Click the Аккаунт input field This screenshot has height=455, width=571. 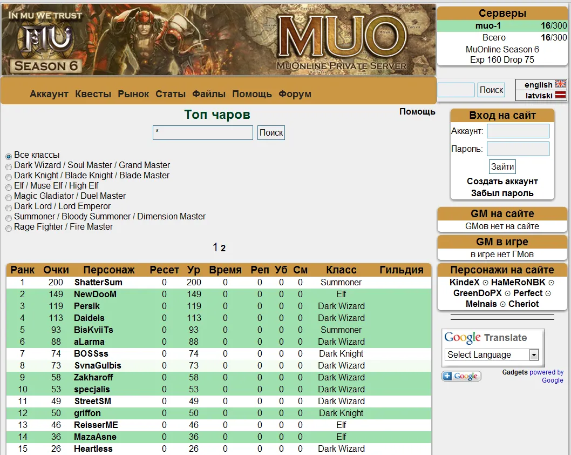pyautogui.click(x=518, y=131)
